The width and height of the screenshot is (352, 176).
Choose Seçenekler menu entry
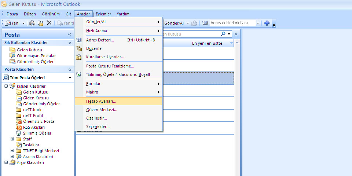(x=118, y=126)
